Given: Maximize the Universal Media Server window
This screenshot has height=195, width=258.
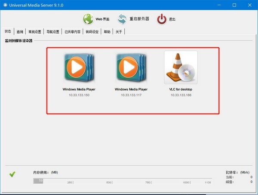Looking at the screenshot, I should coord(234,5).
